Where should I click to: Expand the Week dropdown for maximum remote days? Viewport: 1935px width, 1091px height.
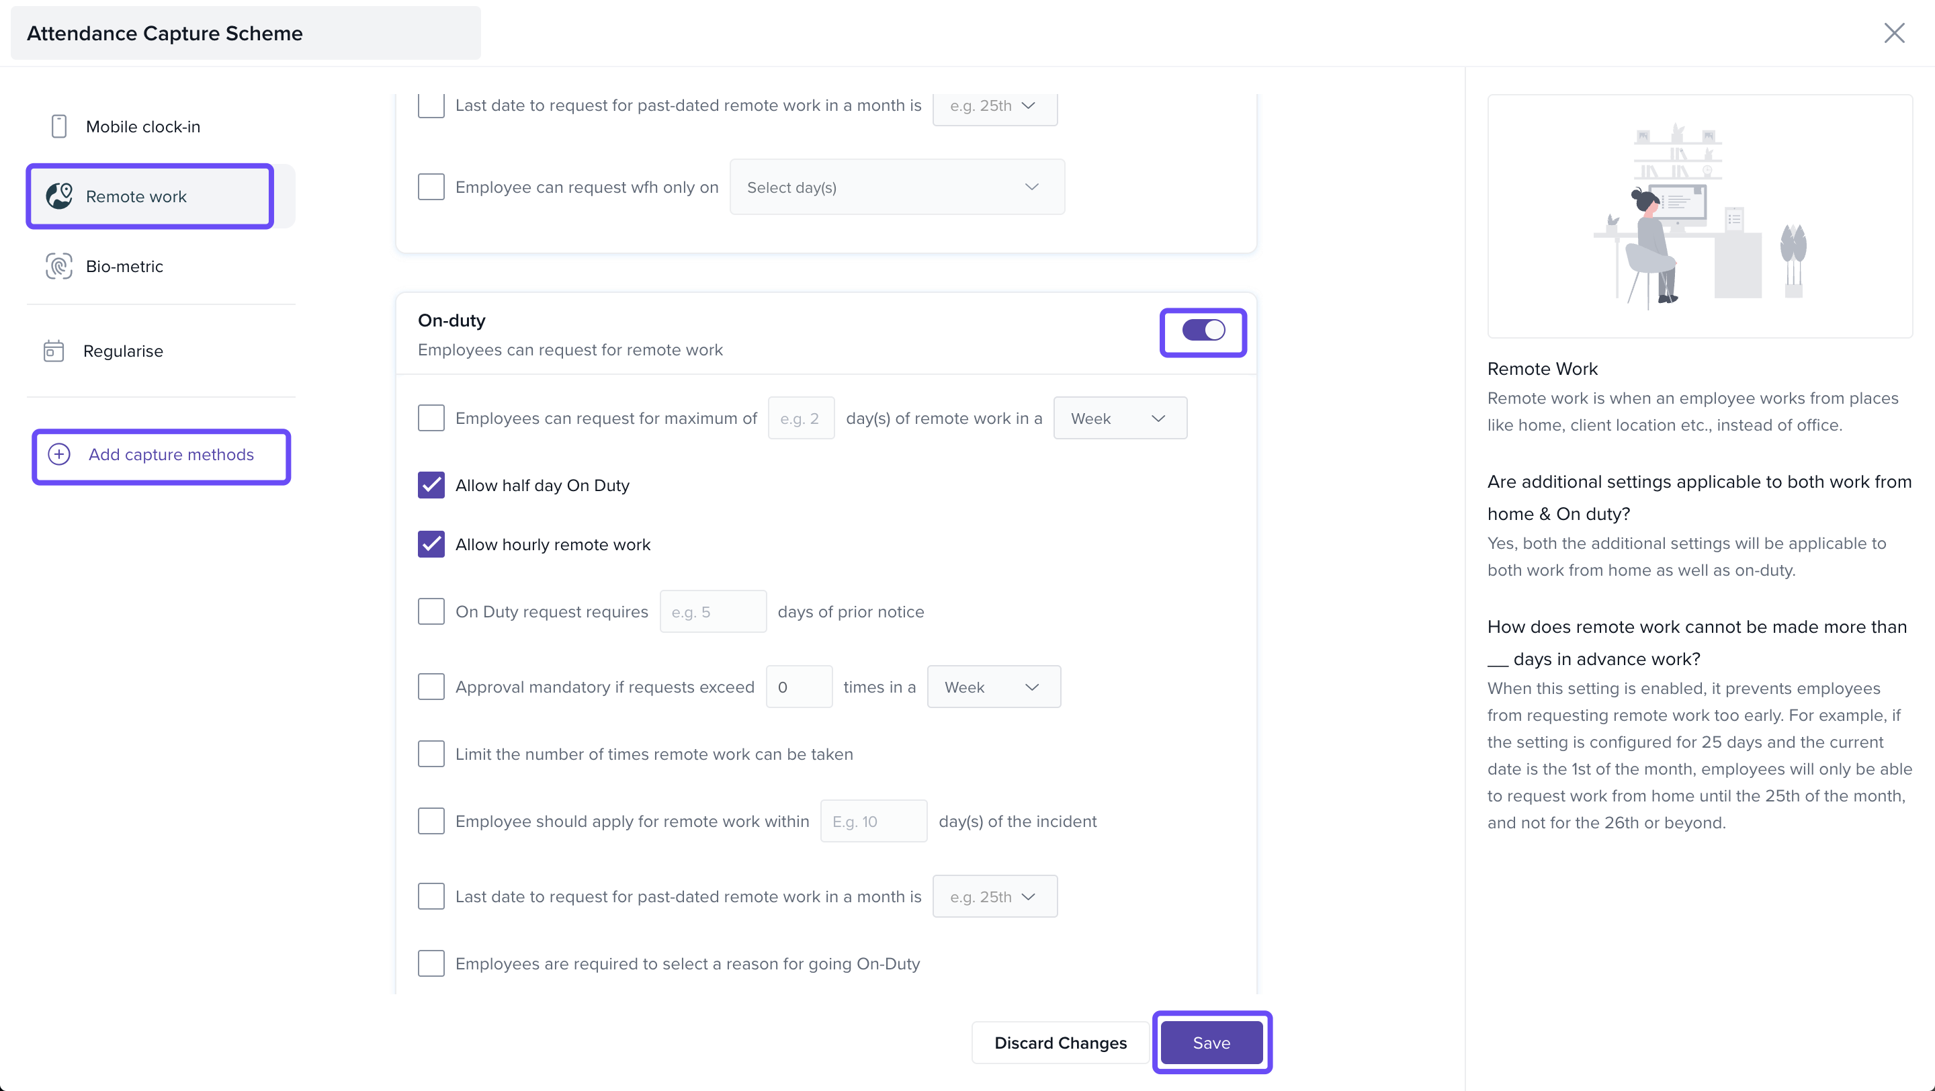pyautogui.click(x=1119, y=419)
